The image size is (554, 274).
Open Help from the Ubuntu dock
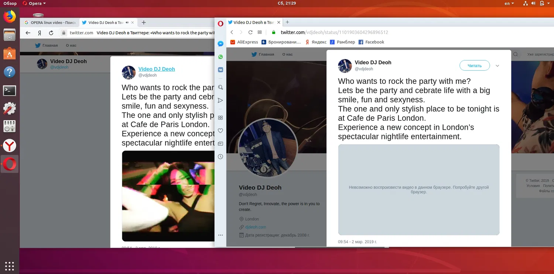pyautogui.click(x=10, y=72)
